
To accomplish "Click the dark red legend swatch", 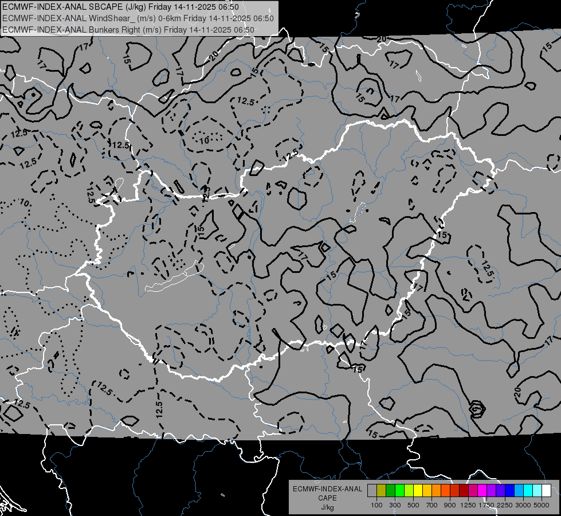I will click(464, 490).
